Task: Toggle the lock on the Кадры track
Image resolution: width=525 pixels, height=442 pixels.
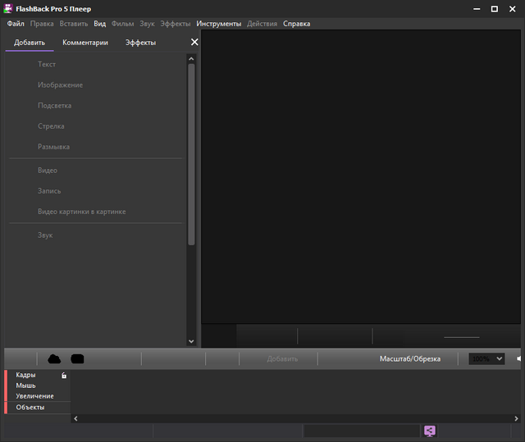Action: tap(64, 376)
